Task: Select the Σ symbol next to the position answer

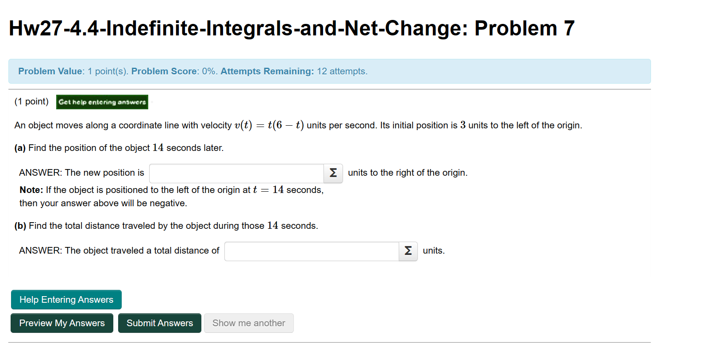Action: (x=333, y=173)
